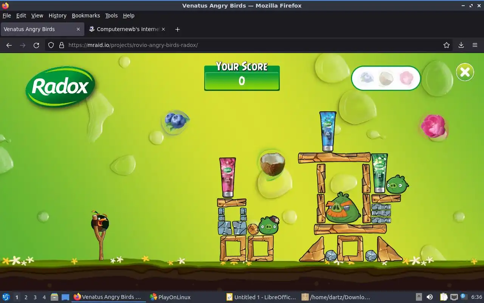
Task: Close the Computernewb's tab
Action: click(x=164, y=29)
